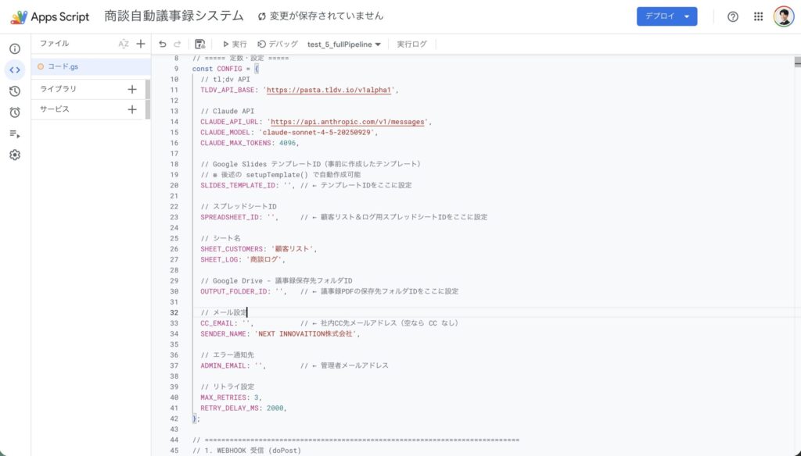Select the Editor code icon in sidebar
Image resolution: width=801 pixels, height=456 pixels.
(15, 70)
